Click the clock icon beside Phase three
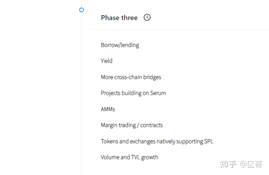Image resolution: width=269 pixels, height=175 pixels. point(147,17)
